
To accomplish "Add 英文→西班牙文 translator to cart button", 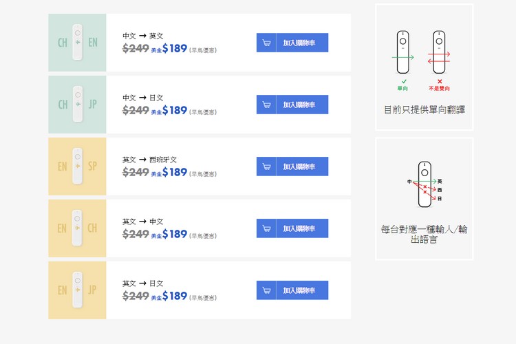I will [292, 166].
